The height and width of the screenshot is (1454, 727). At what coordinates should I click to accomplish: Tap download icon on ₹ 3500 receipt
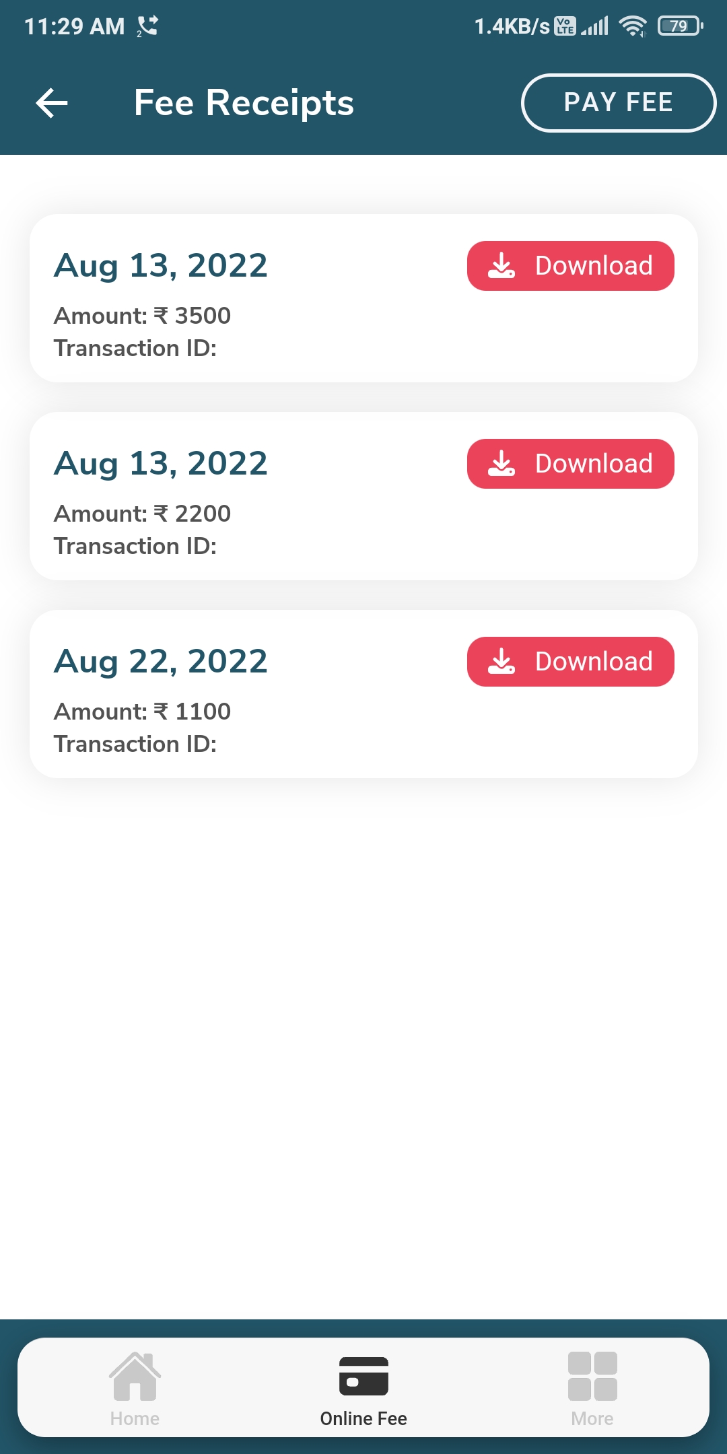pyautogui.click(x=501, y=266)
